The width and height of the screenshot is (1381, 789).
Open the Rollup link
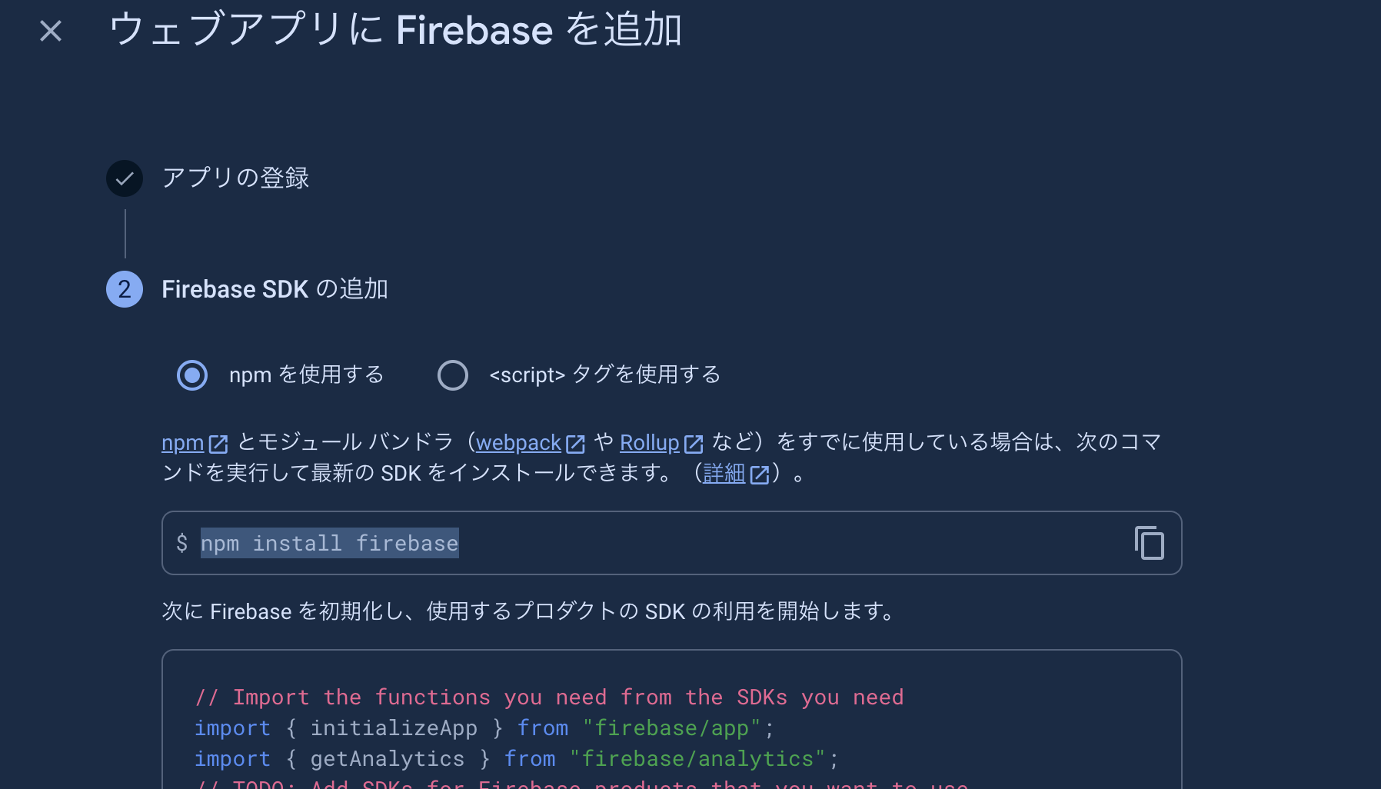click(649, 442)
